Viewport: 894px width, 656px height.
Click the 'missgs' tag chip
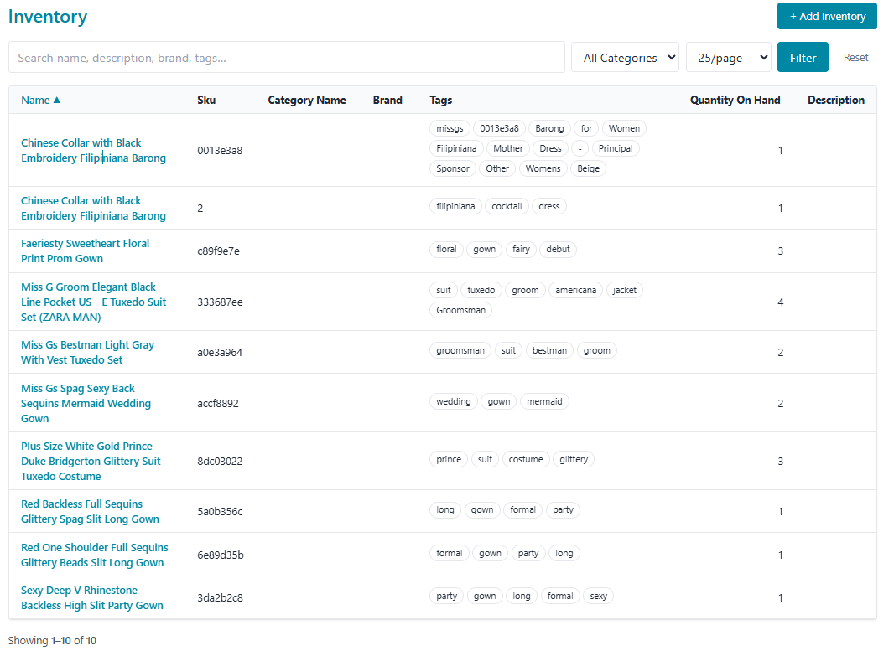pos(450,128)
